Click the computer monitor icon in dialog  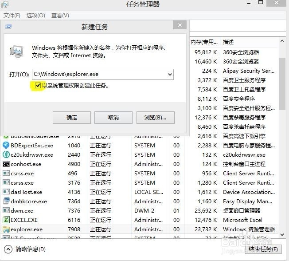click(16, 51)
